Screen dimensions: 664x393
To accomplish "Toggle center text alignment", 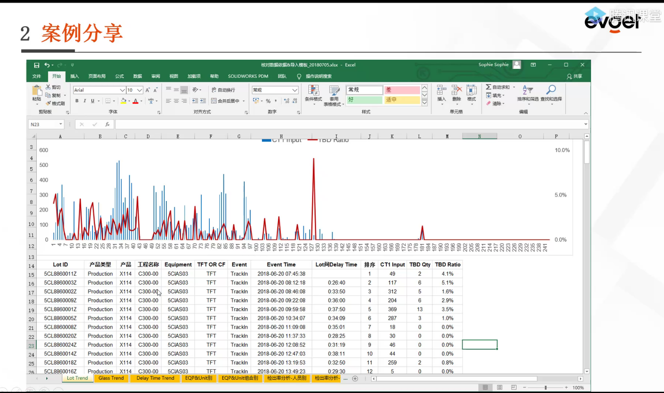I will click(176, 101).
